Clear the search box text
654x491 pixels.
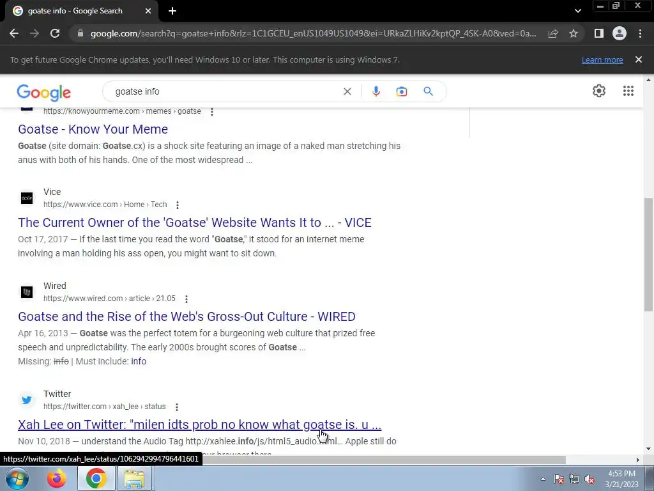click(347, 91)
